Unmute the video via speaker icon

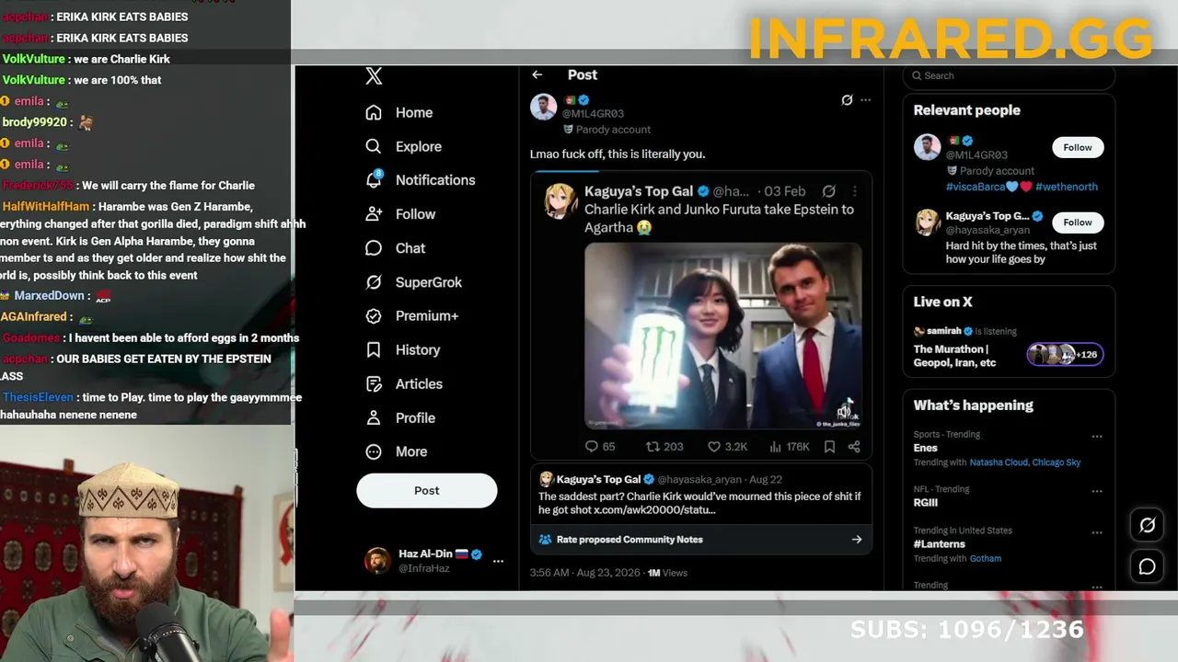pos(844,411)
